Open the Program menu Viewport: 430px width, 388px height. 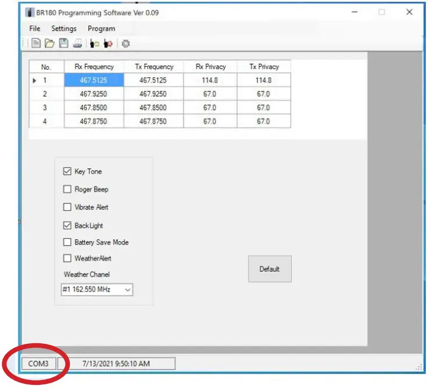[101, 28]
